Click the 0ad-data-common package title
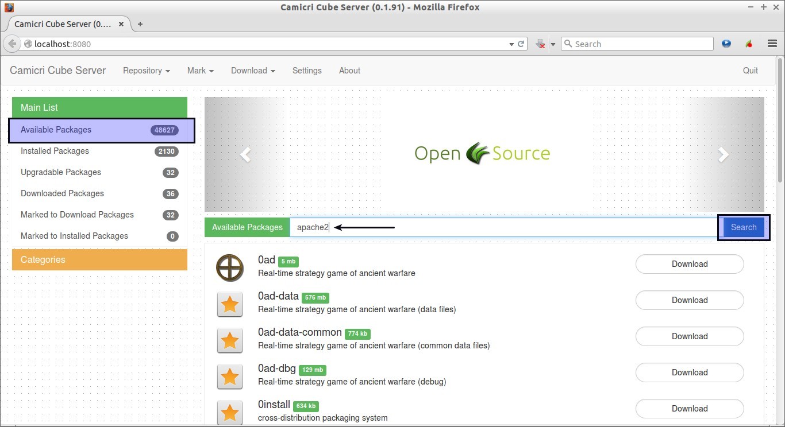The image size is (785, 427). 300,332
